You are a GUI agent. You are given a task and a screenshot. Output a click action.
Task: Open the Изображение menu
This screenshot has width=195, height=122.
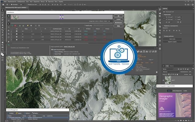click(21, 2)
